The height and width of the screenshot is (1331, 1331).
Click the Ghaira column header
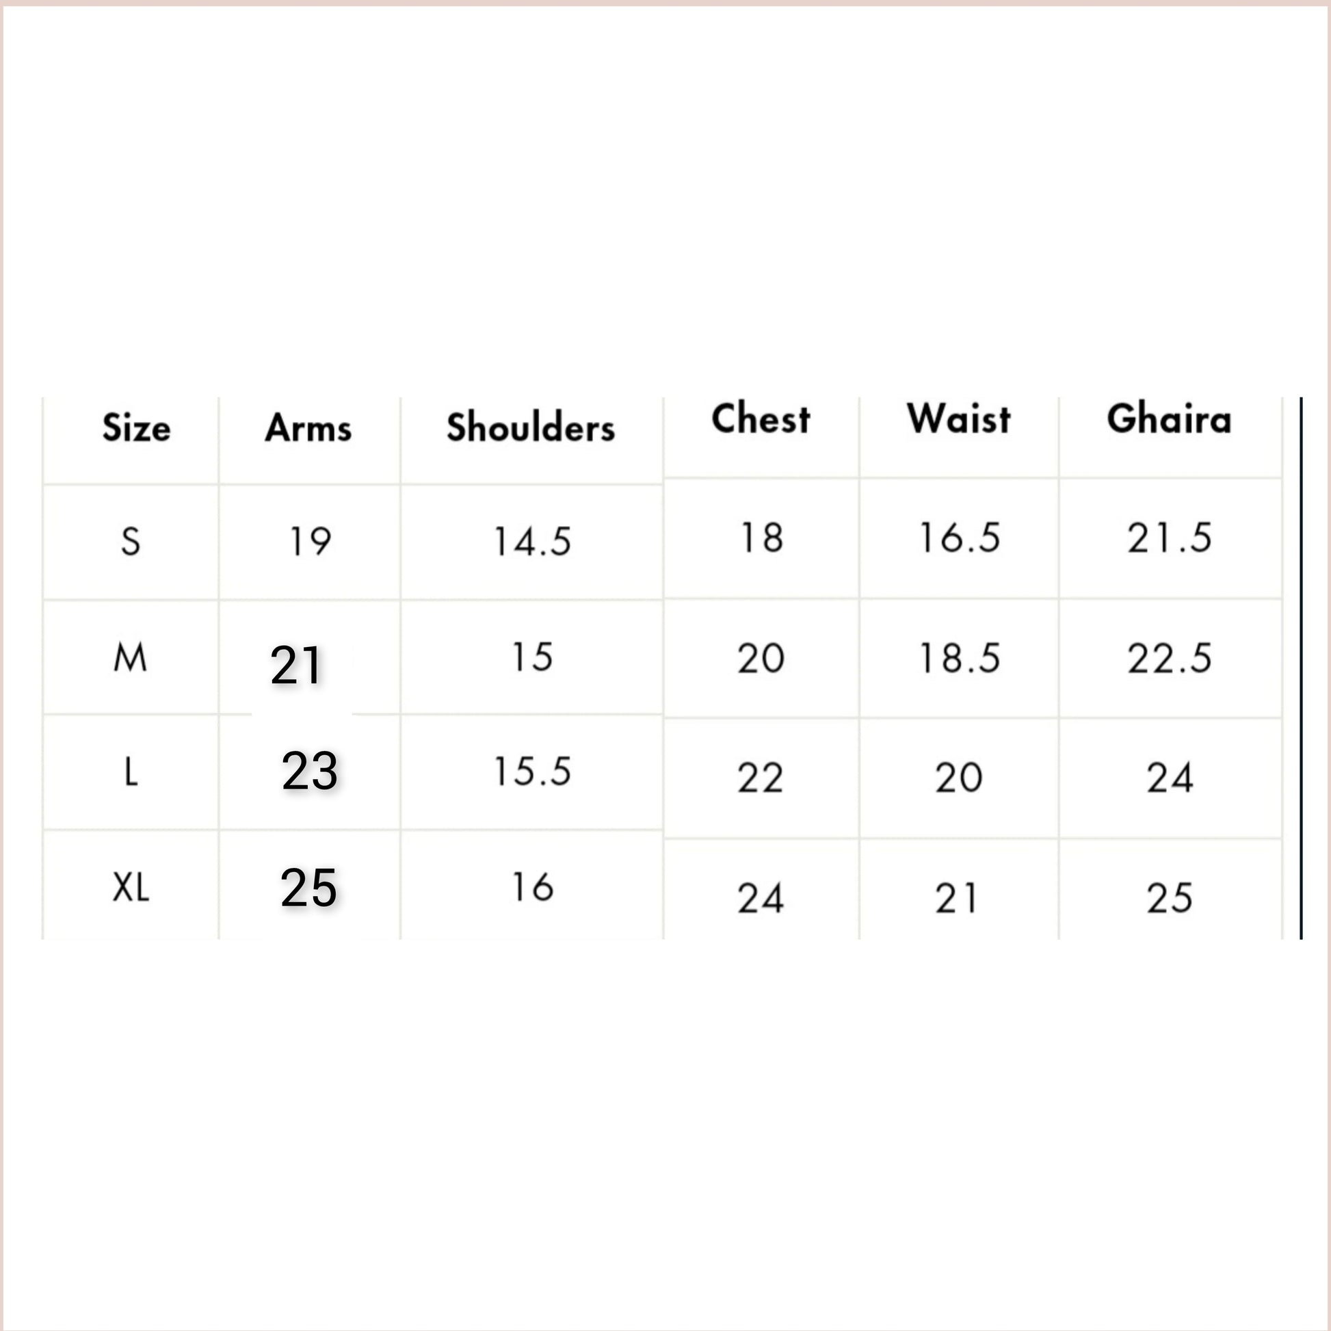(1169, 419)
